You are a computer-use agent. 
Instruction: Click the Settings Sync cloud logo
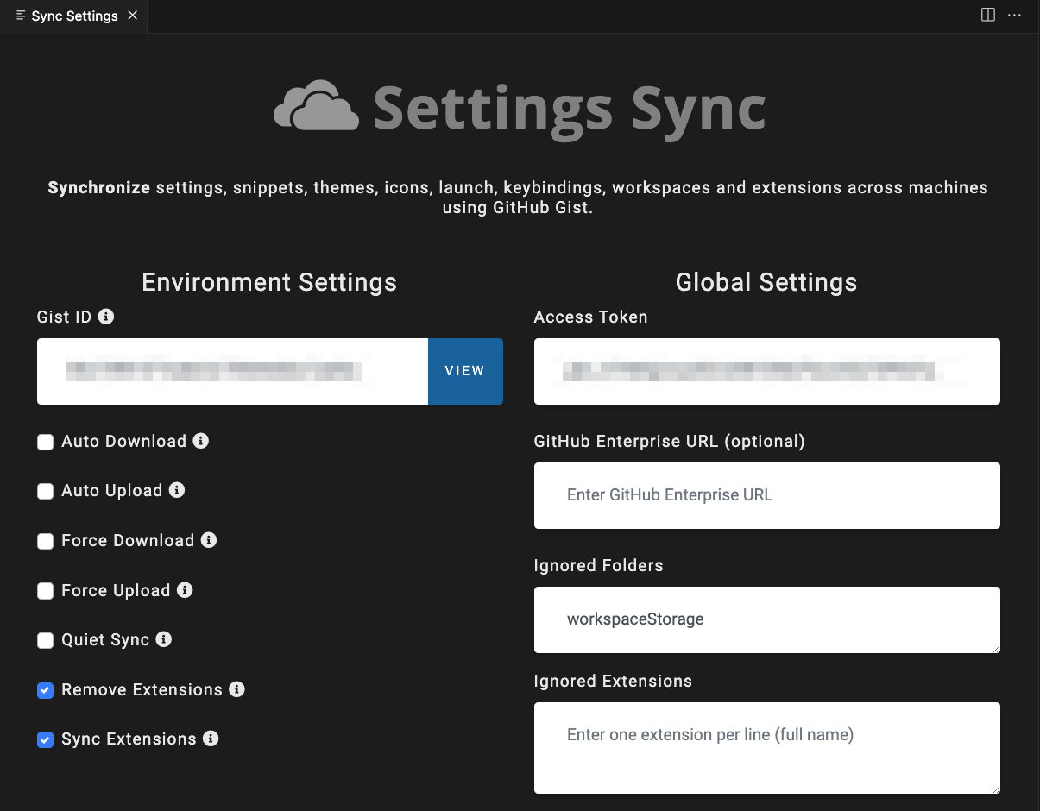pyautogui.click(x=316, y=106)
